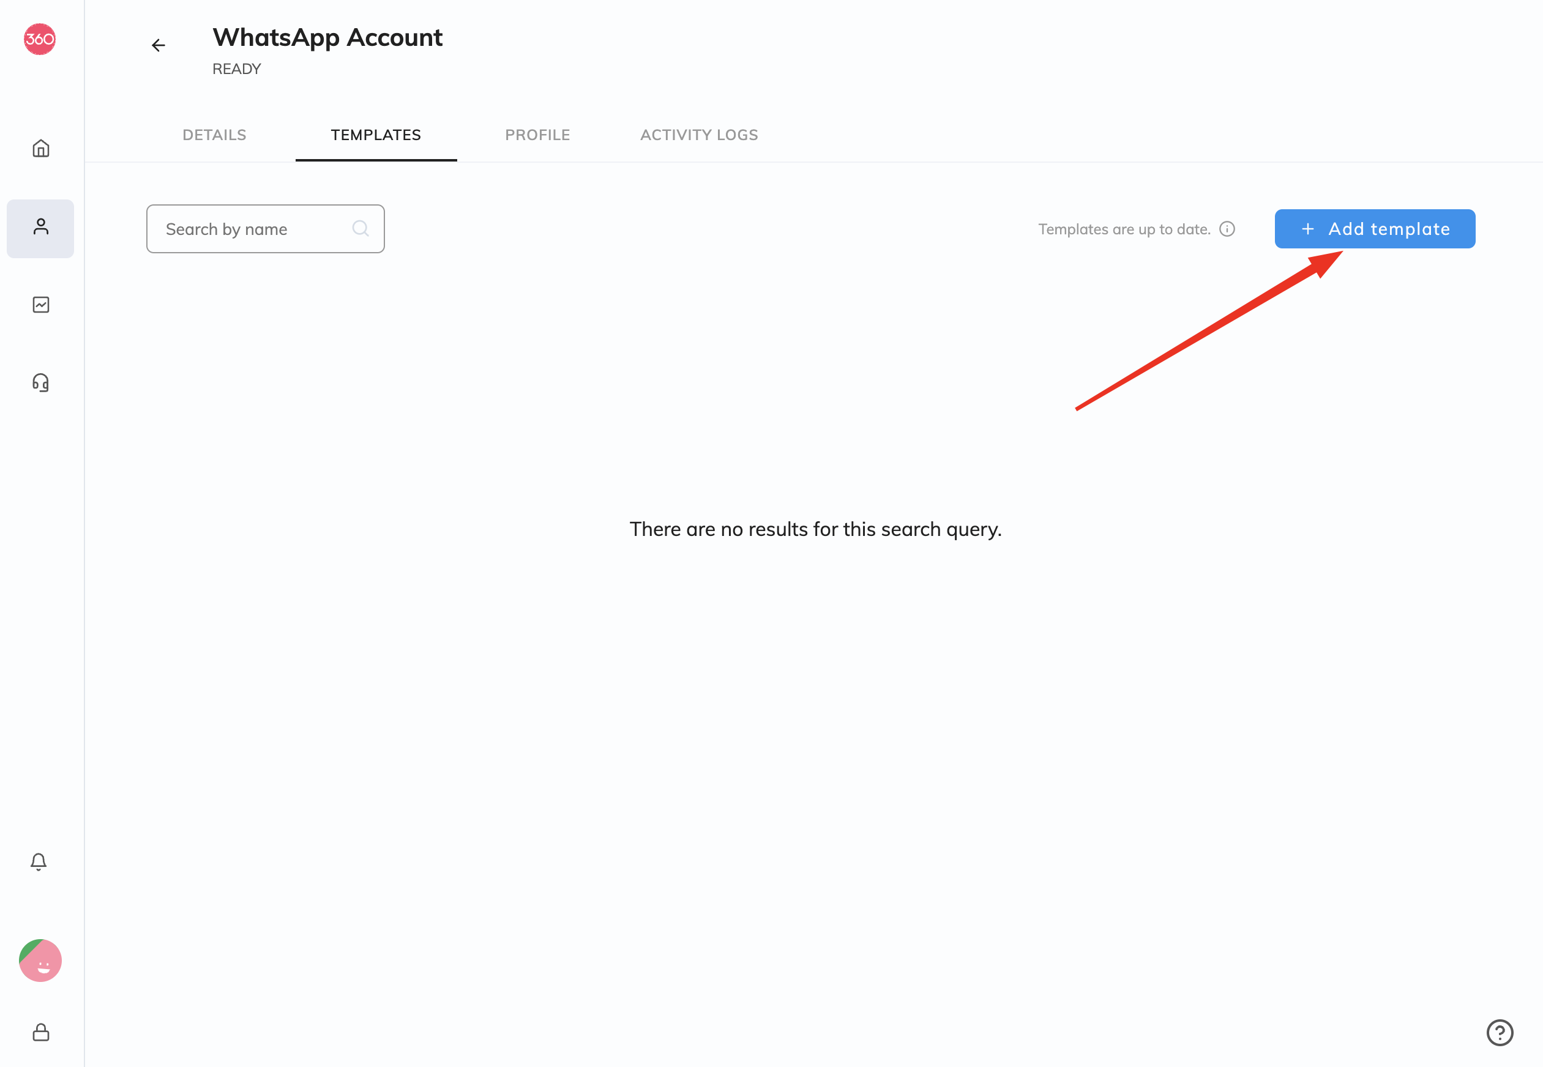This screenshot has width=1543, height=1067.
Task: Open notifications bell icon
Action: 39,862
